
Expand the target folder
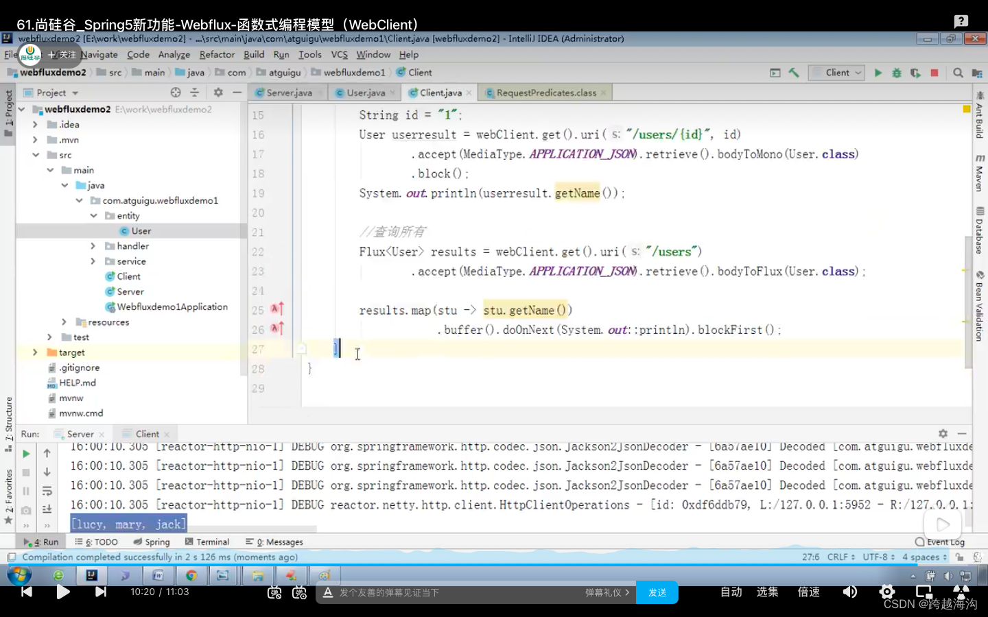(x=35, y=352)
